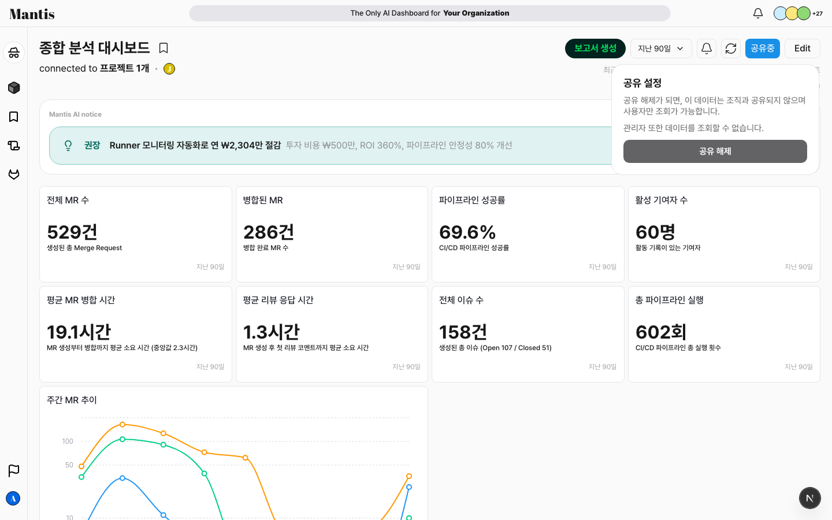Click the Mantis logo
The width and height of the screenshot is (832, 520).
32,14
